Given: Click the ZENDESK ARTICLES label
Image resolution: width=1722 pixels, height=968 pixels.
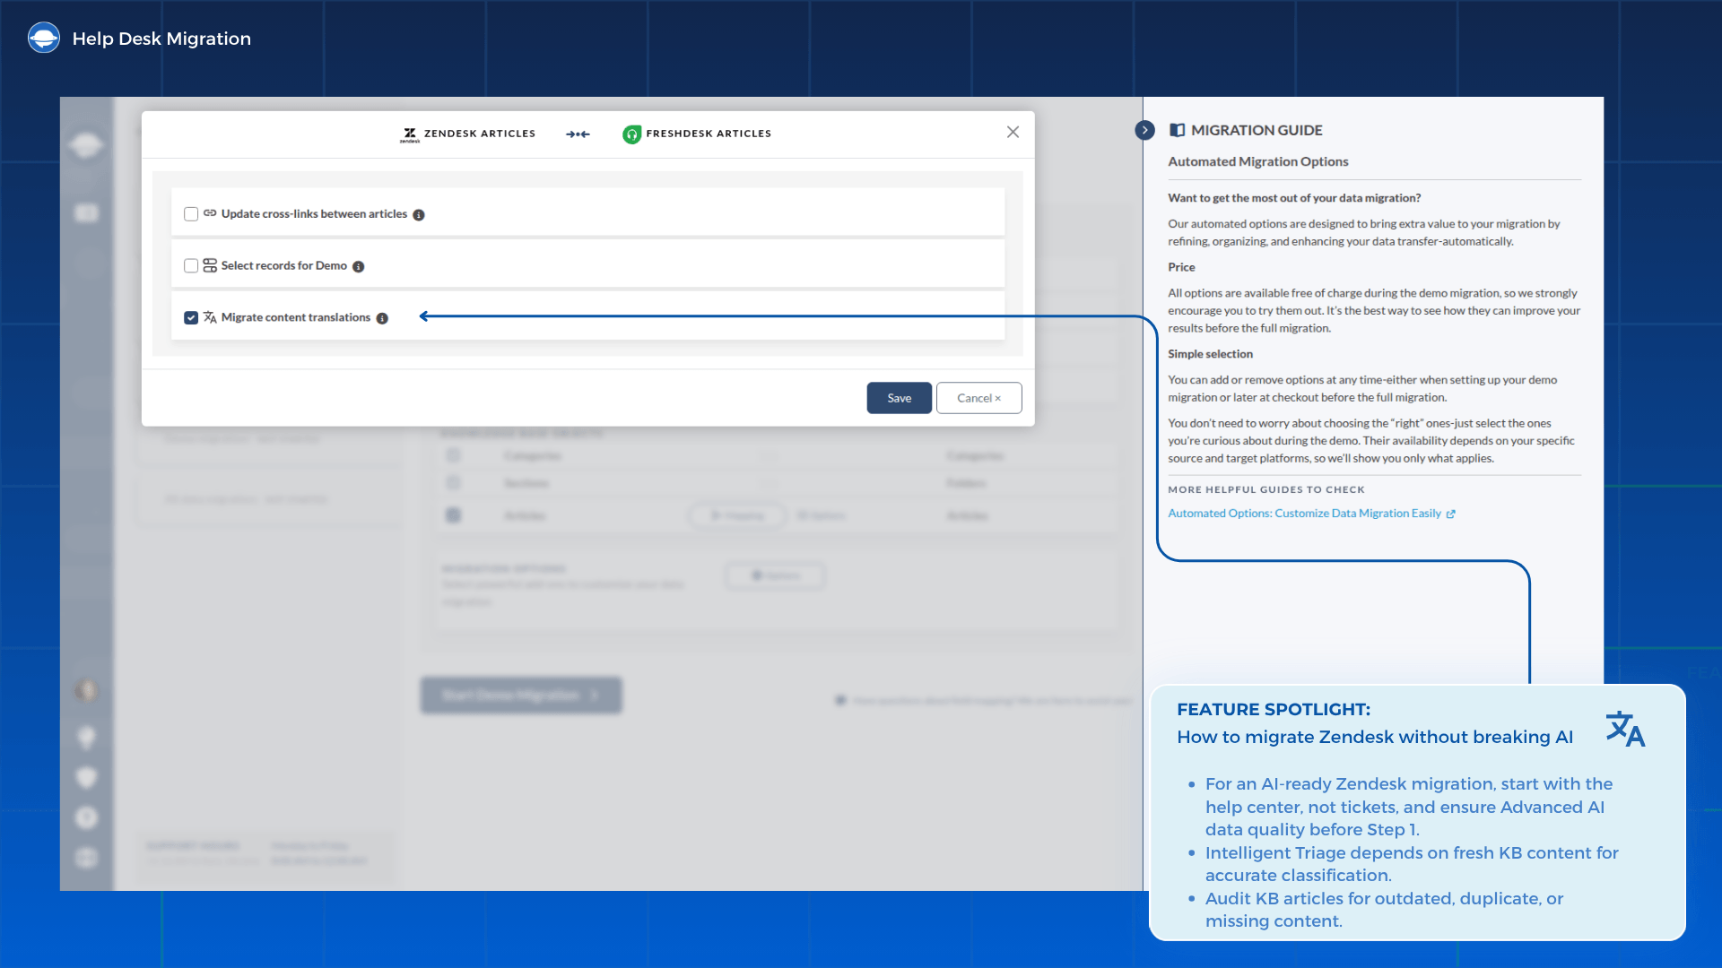Looking at the screenshot, I should pyautogui.click(x=480, y=134).
